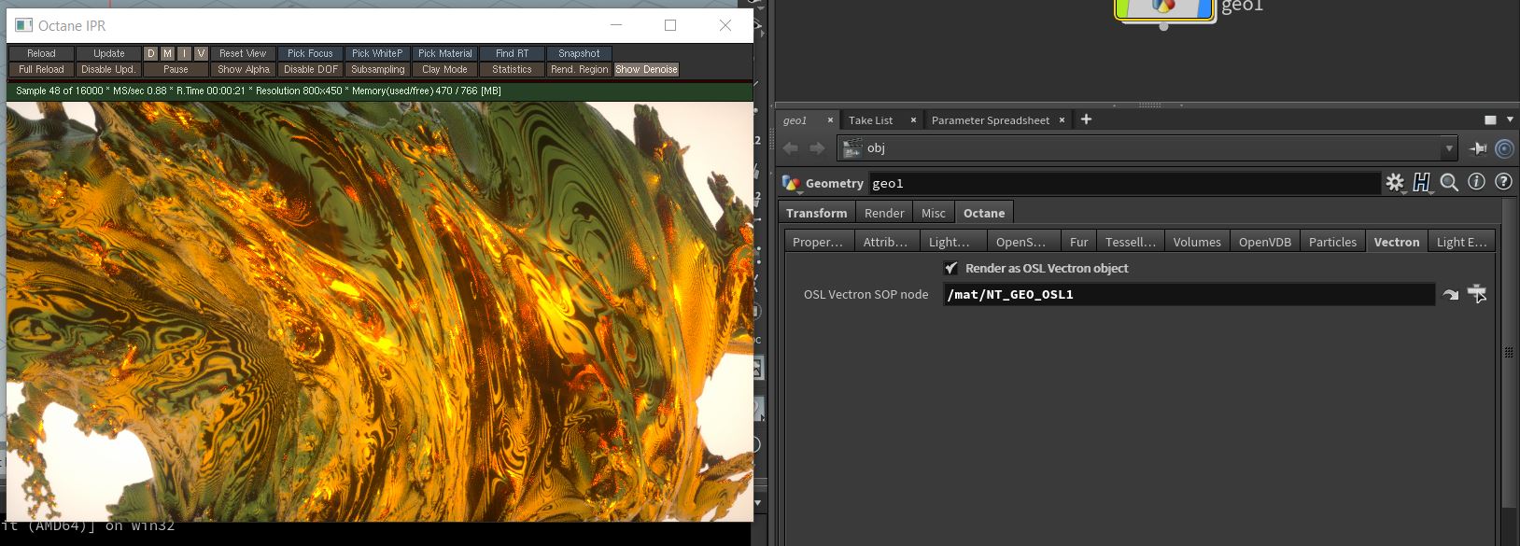
Task: Click the Find RT button
Action: click(x=512, y=53)
